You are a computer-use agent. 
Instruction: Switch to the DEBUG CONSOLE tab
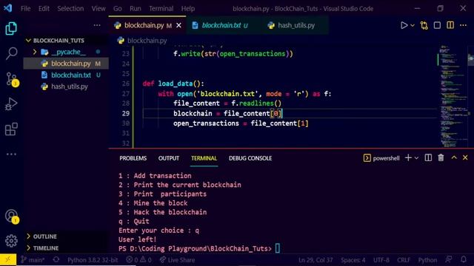(x=250, y=158)
